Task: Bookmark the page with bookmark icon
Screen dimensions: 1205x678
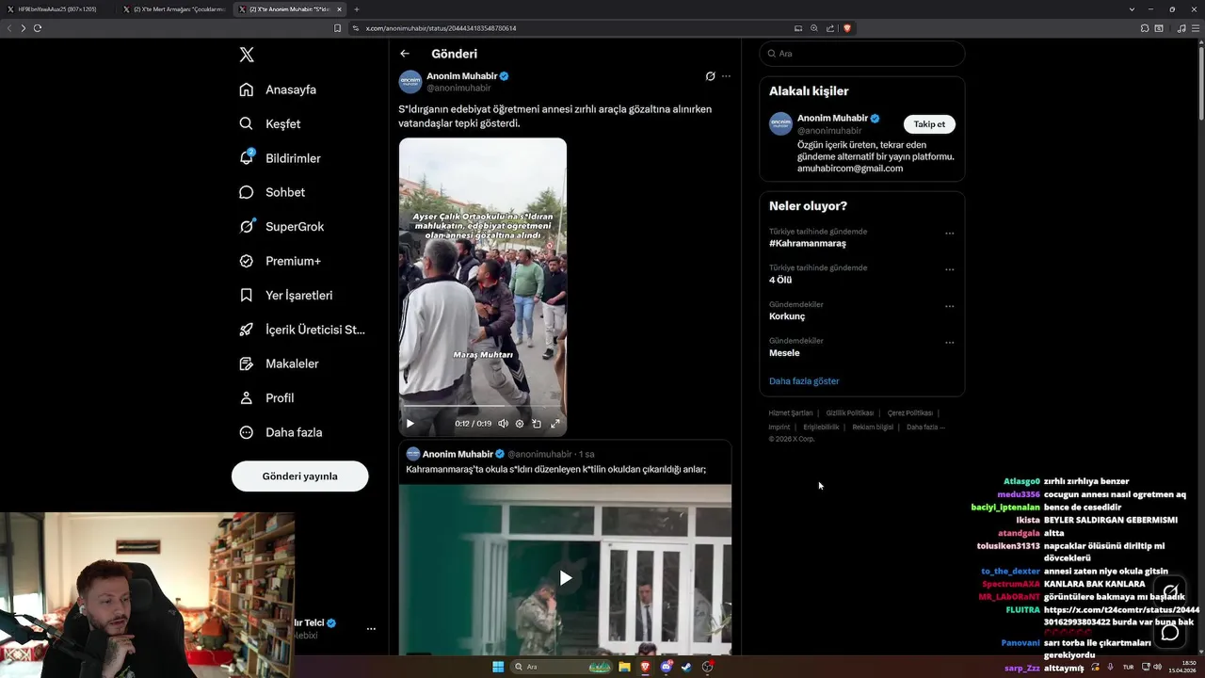Action: (x=338, y=28)
